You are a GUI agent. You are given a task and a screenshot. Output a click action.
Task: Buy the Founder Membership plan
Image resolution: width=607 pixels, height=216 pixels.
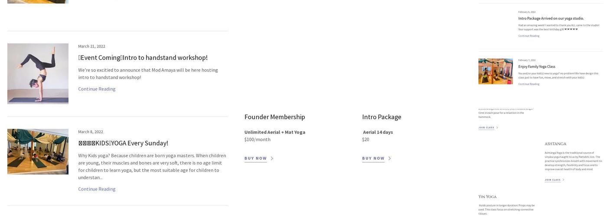coord(256,159)
